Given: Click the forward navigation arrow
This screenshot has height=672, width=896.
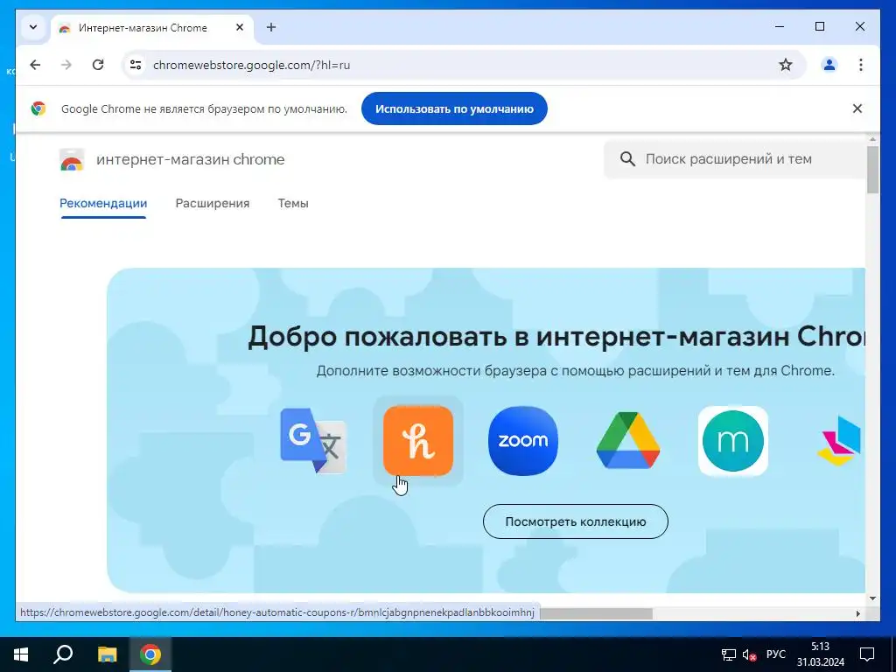Looking at the screenshot, I should (66, 65).
